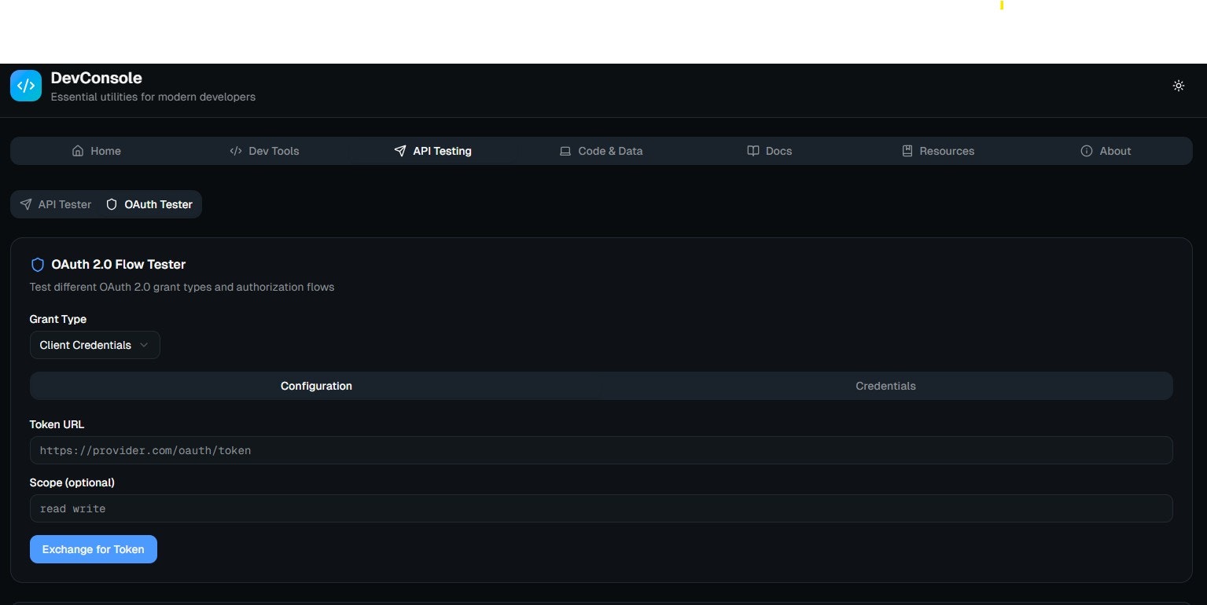
Task: Select the Configuration segment toggle
Action: (316, 386)
